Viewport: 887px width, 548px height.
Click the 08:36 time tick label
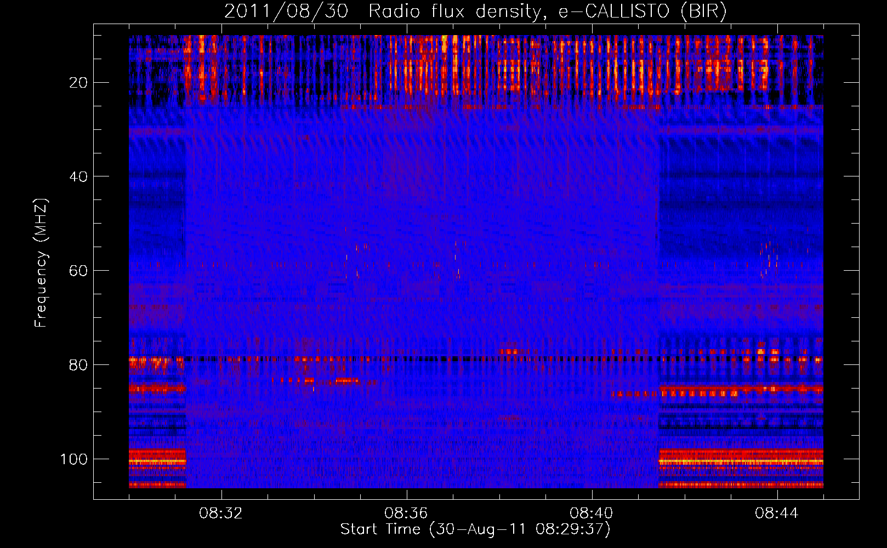[406, 513]
